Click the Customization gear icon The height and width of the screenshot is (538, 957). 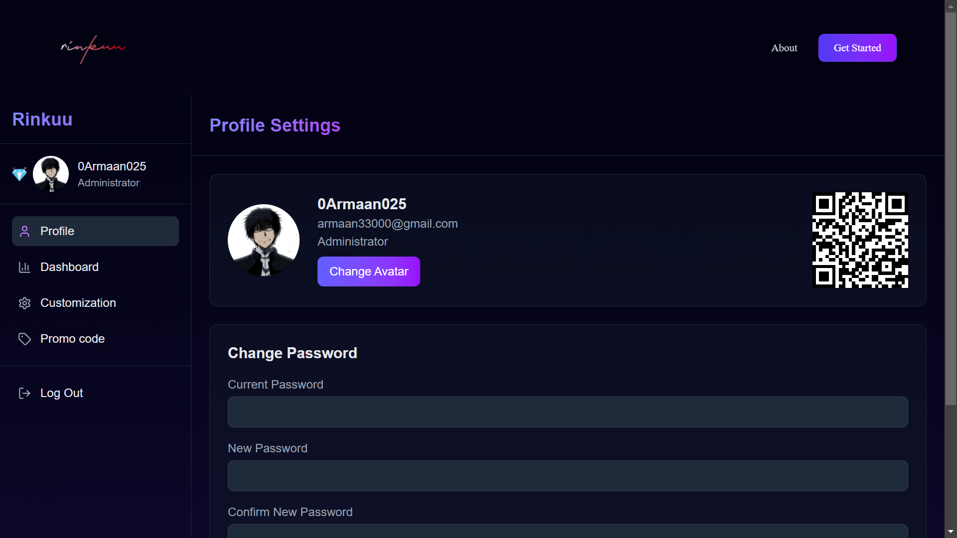pyautogui.click(x=24, y=303)
